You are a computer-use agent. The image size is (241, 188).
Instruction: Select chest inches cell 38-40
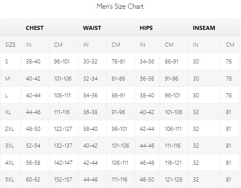33,62
